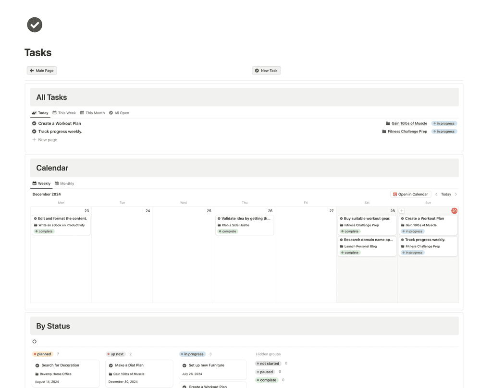Click August 14, 2024 date on planned card
Screen dimensions: 492x388
click(47, 382)
